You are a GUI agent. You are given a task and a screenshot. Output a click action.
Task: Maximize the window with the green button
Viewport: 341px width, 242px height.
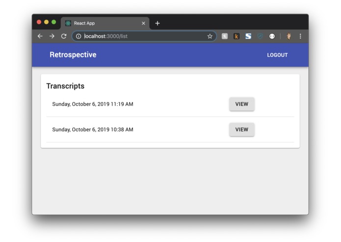coord(53,22)
